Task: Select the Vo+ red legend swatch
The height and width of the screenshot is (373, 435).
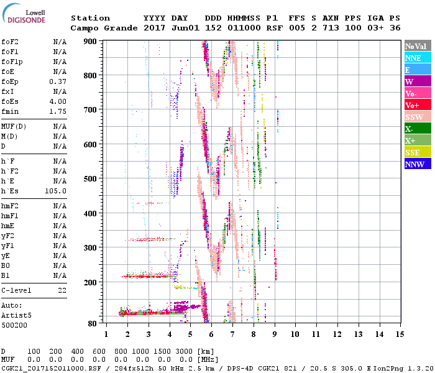Action: pos(418,105)
